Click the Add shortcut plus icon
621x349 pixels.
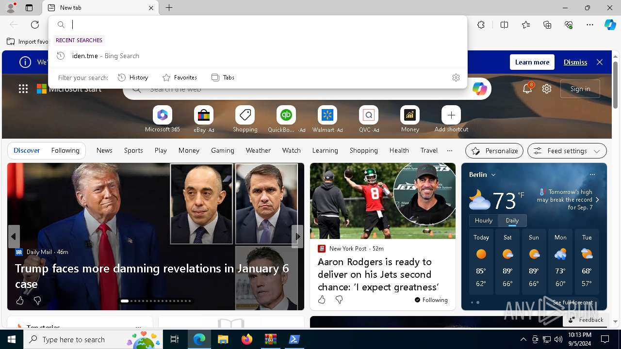pos(451,115)
